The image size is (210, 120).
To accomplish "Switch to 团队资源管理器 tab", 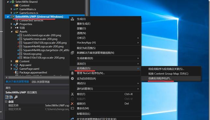I will [x=41, y=82].
